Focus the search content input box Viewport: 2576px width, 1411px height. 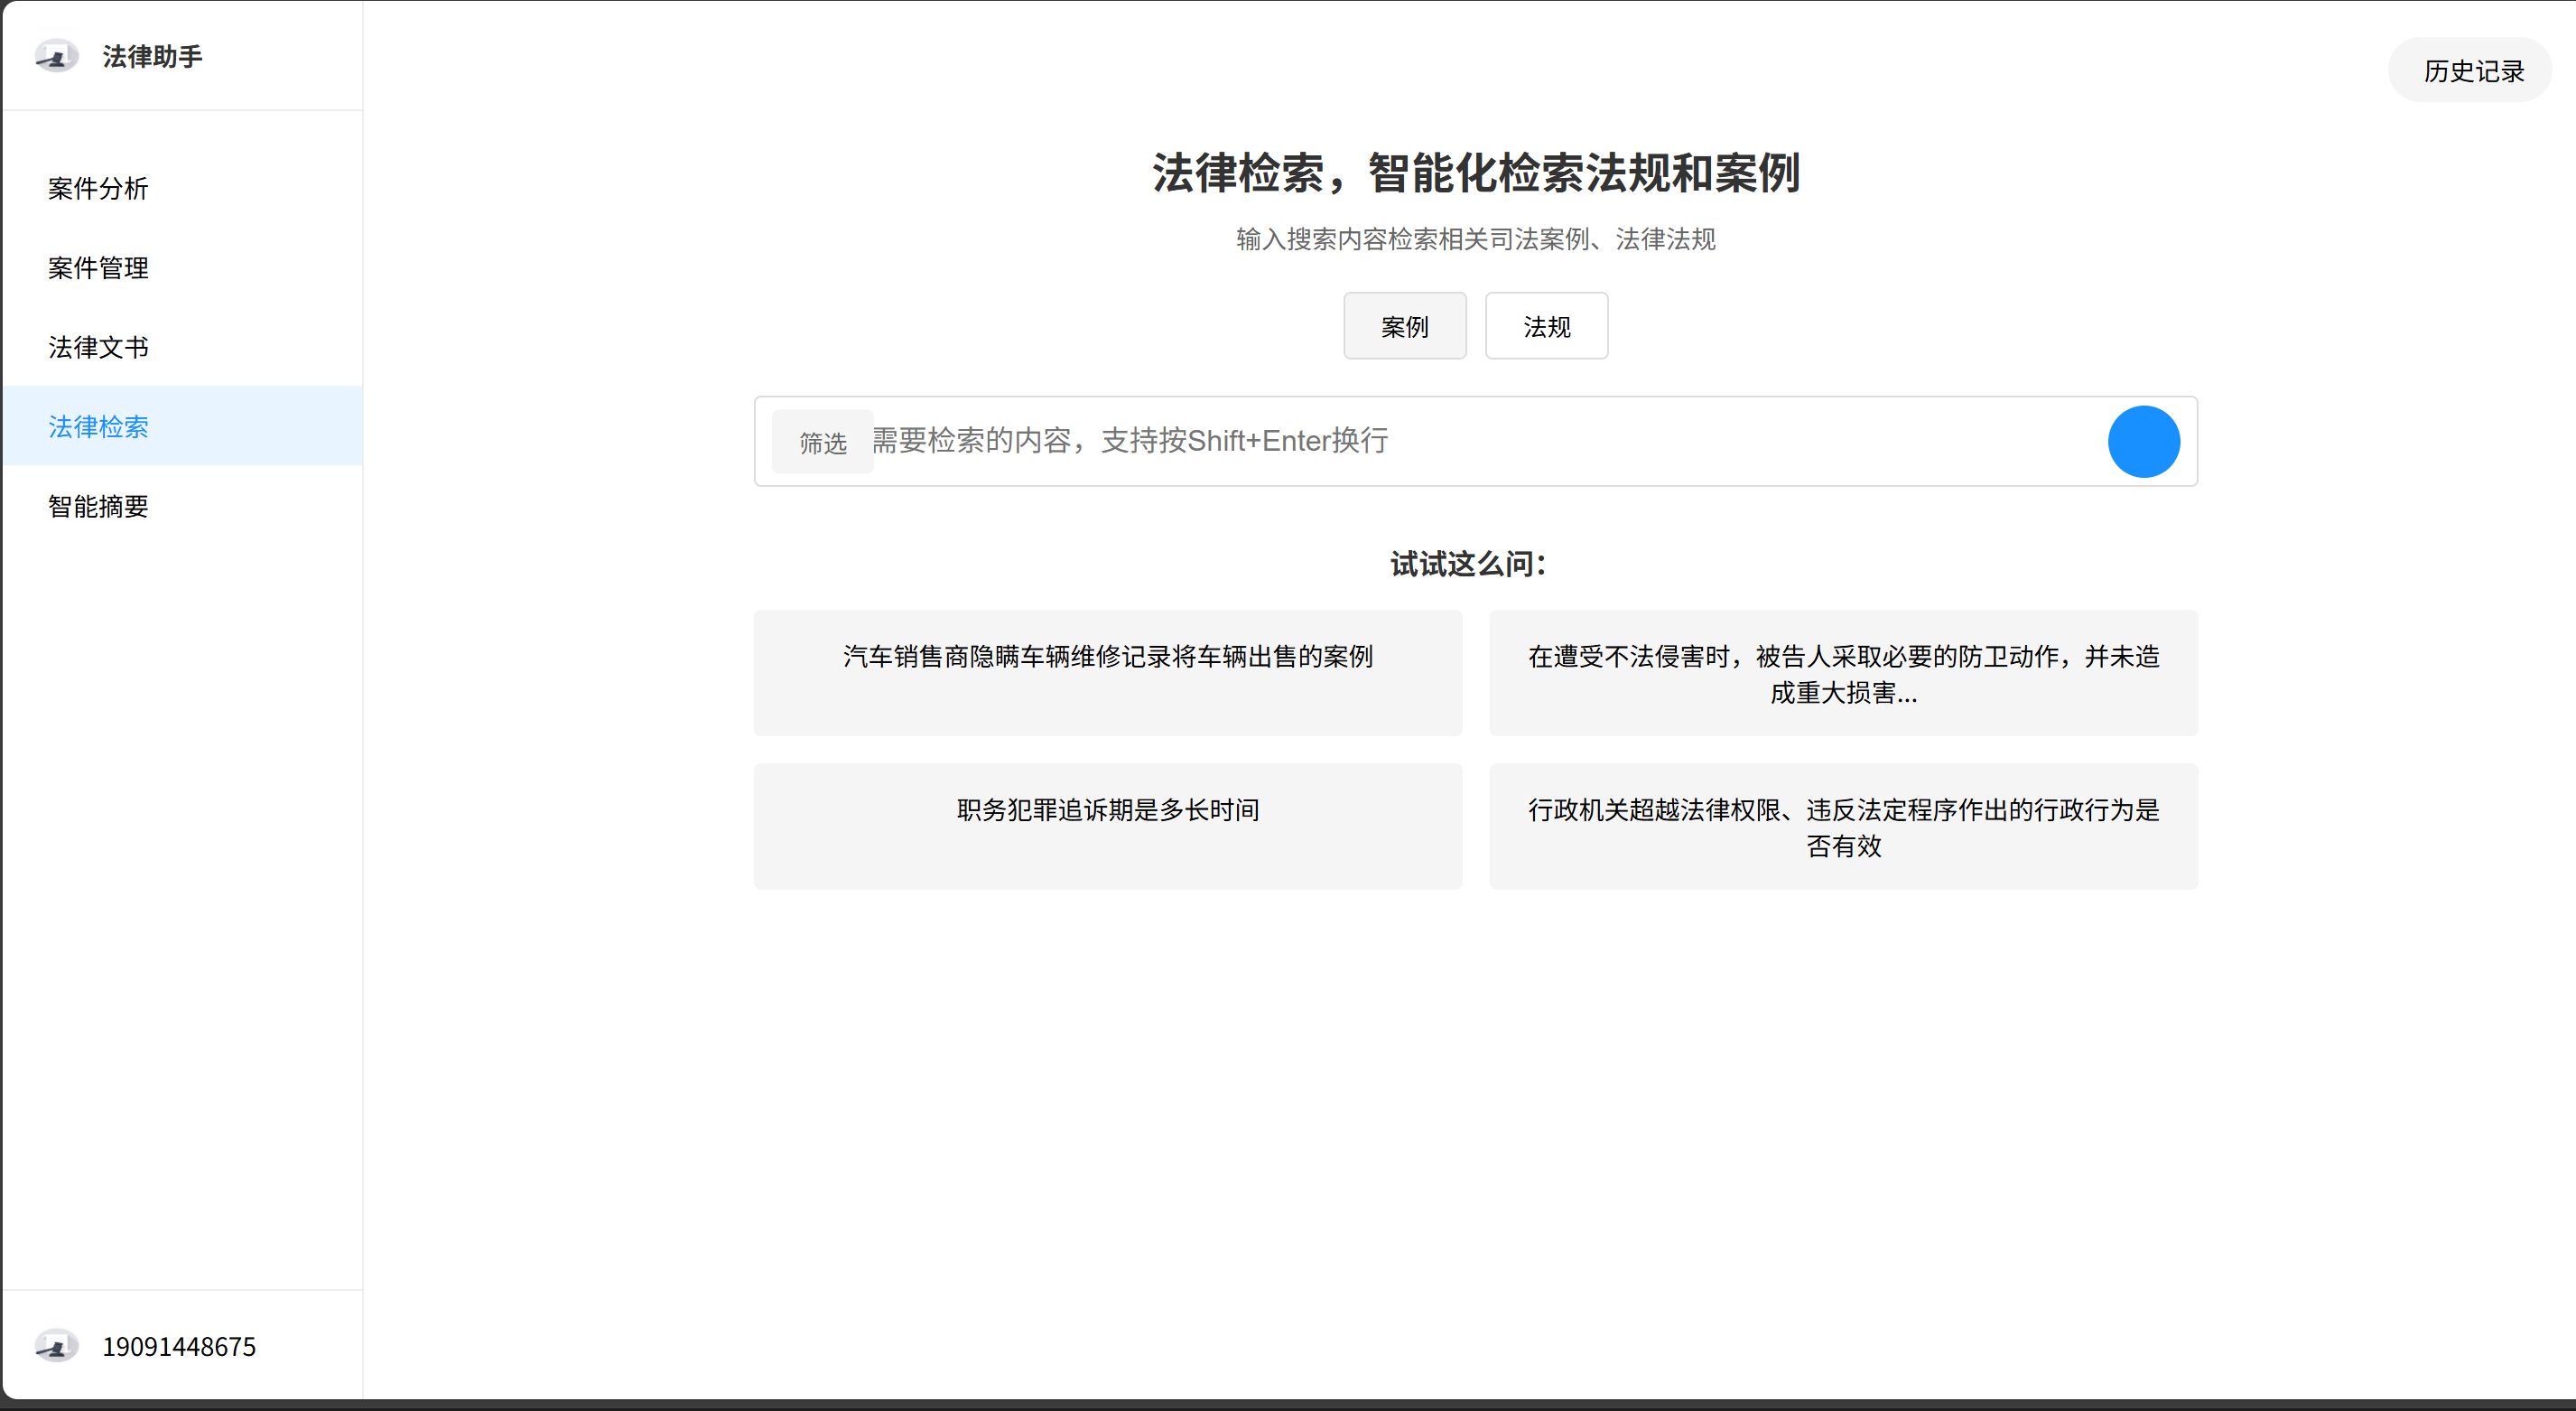point(1480,442)
